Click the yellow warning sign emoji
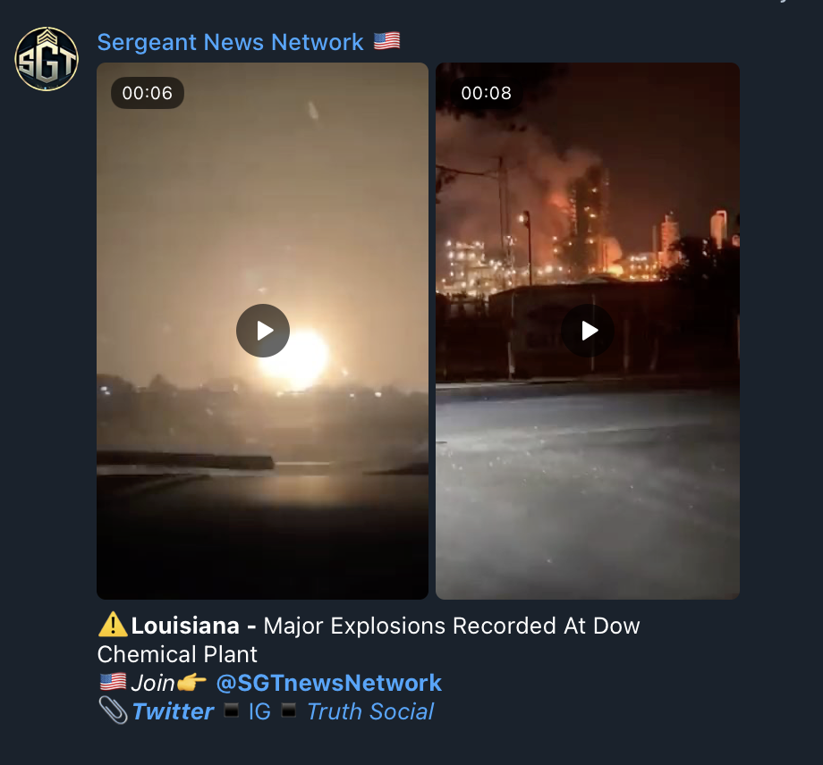The height and width of the screenshot is (765, 823). pyautogui.click(x=113, y=625)
